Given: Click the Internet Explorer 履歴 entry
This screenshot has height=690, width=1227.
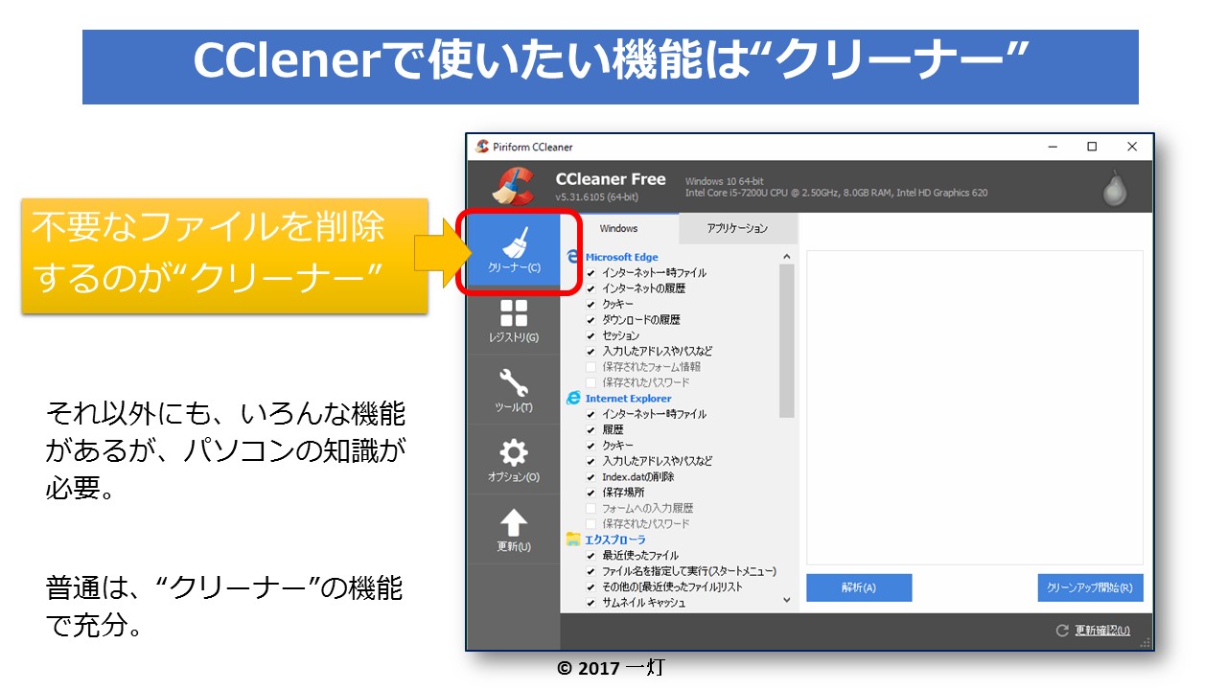Looking at the screenshot, I should (612, 429).
